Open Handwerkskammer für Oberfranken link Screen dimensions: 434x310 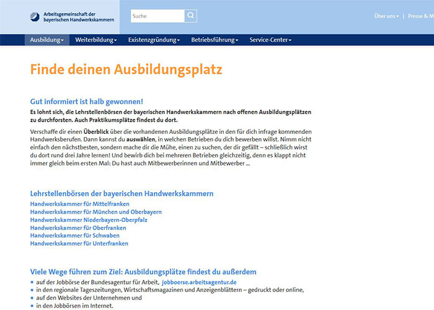tap(78, 228)
